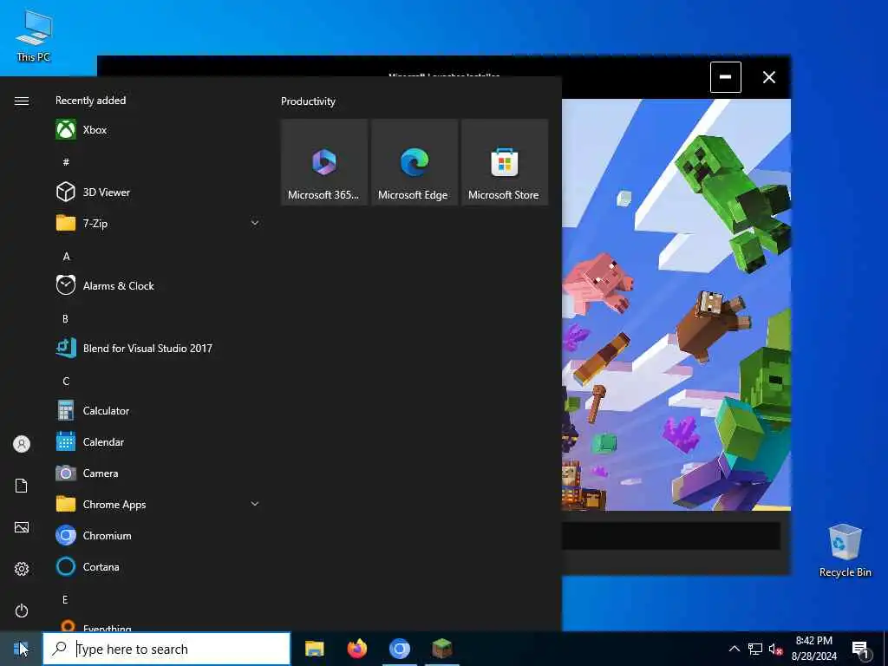Viewport: 888px width, 666px height.
Task: Open the clock and date flyout
Action: (x=813, y=649)
